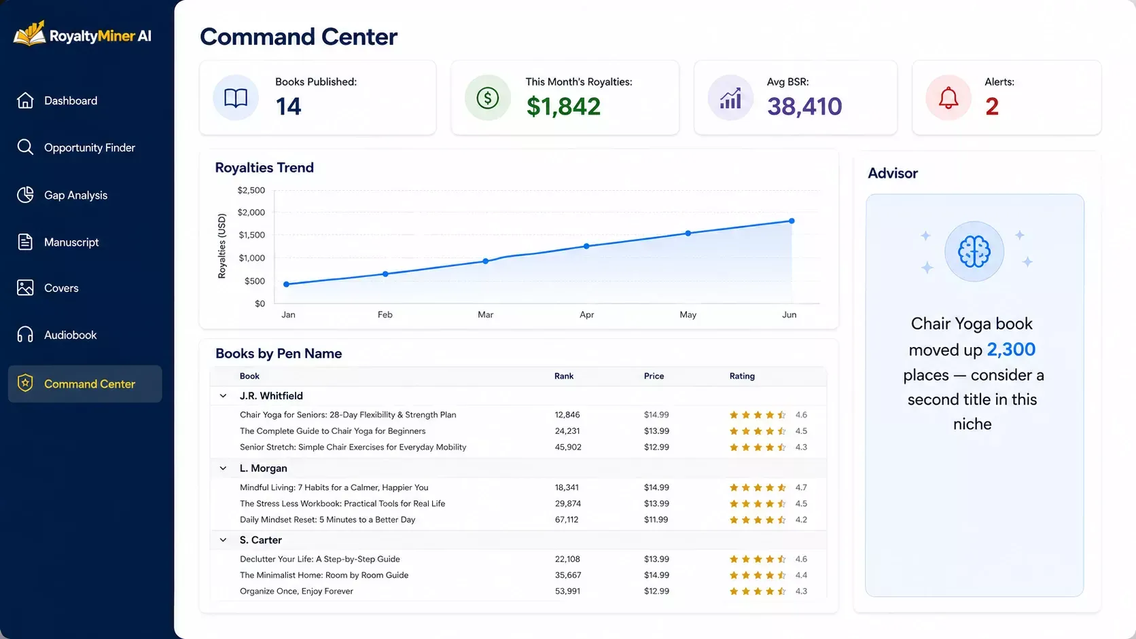This screenshot has height=639, width=1136.
Task: Open the Manuscript section
Action: (85, 242)
